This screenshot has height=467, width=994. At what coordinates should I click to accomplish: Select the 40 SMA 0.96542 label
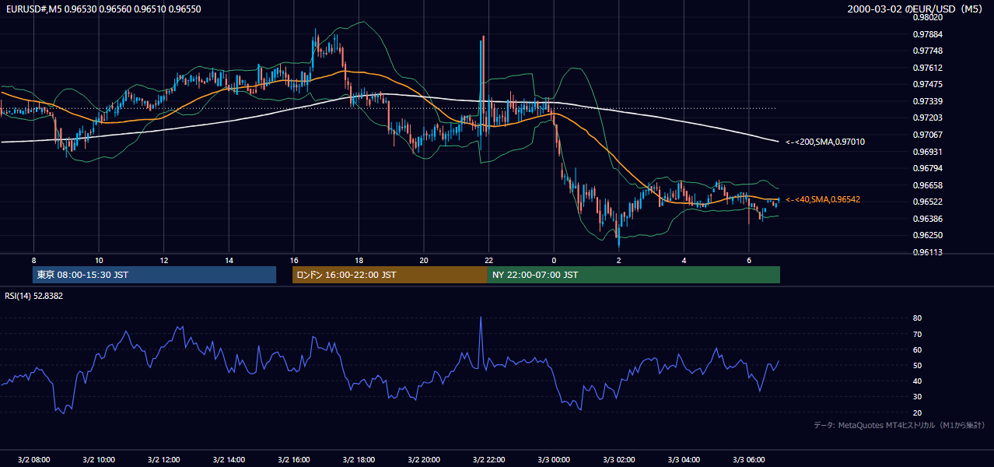tap(823, 199)
